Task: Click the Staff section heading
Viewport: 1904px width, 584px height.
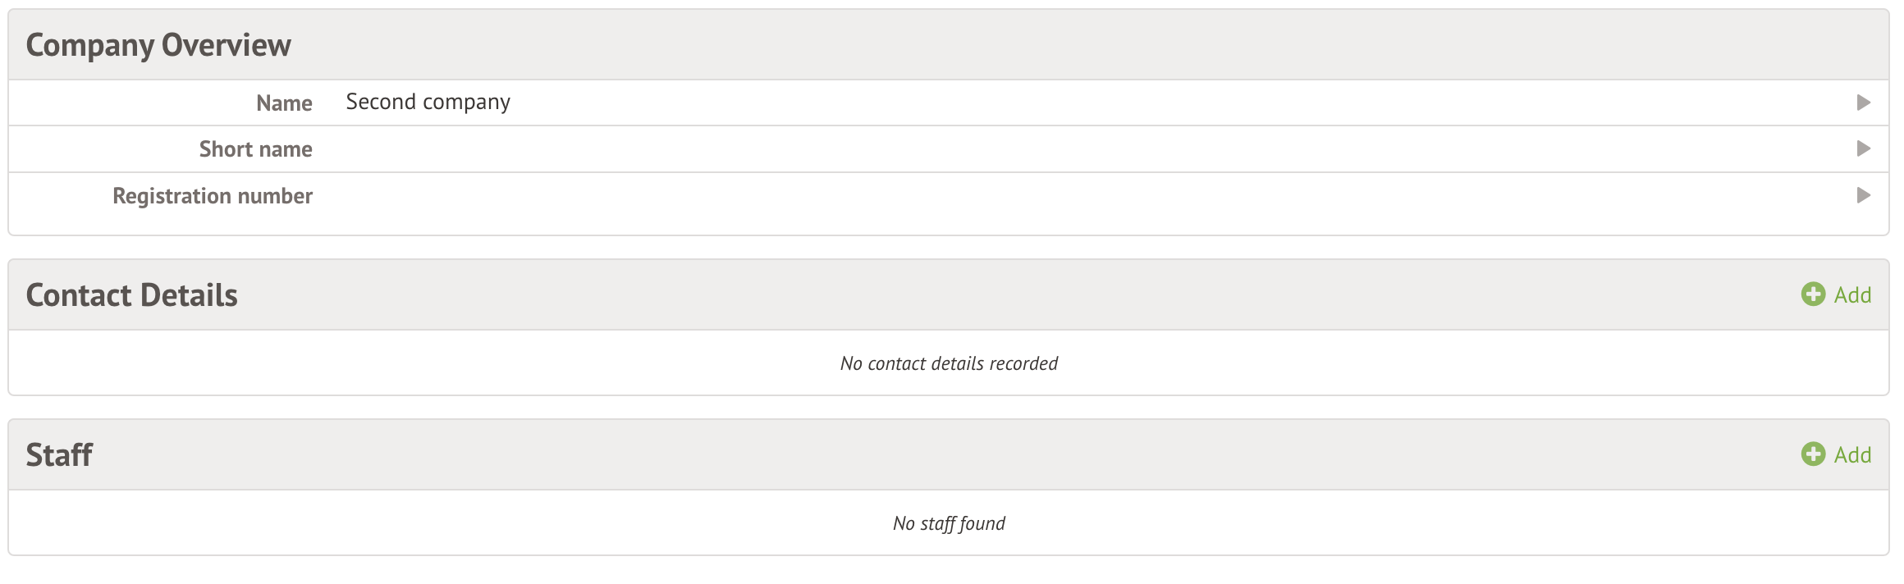Action: pyautogui.click(x=59, y=455)
